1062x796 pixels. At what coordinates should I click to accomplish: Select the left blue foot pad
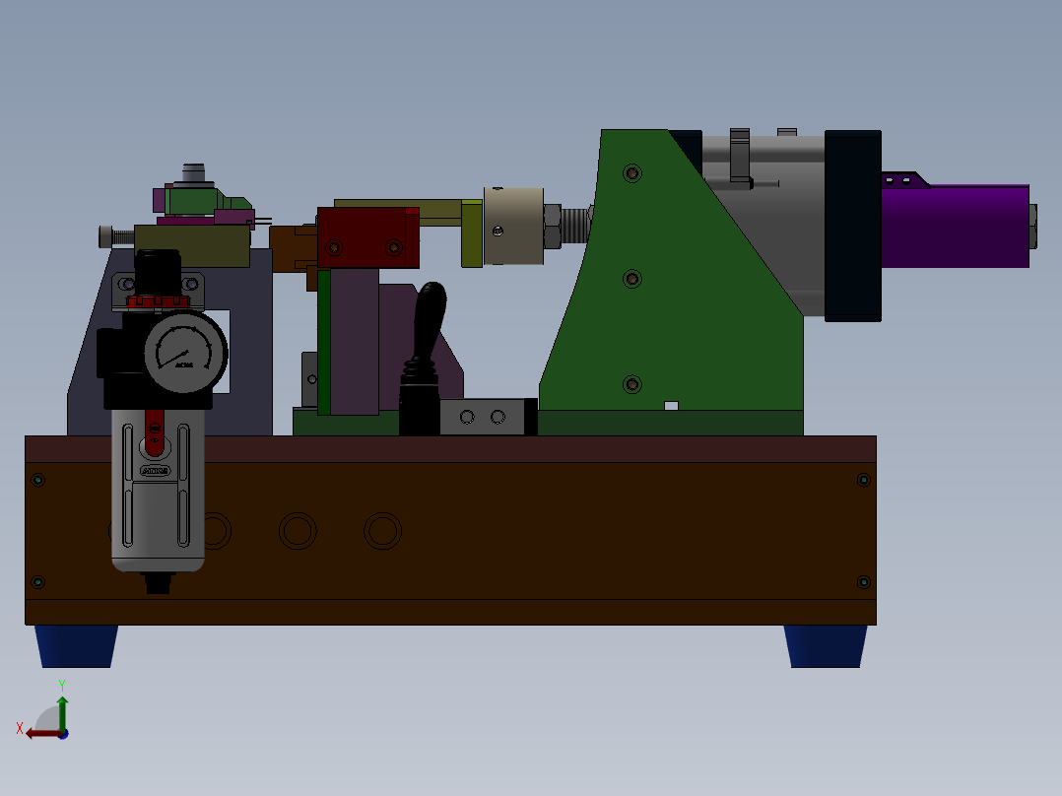tap(76, 646)
